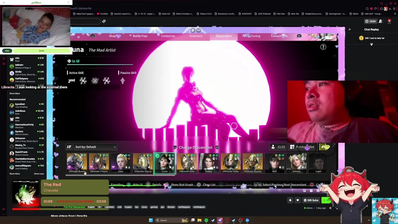398x224 pixels.
Task: Open the Battle Pass tab
Action: 140,36
